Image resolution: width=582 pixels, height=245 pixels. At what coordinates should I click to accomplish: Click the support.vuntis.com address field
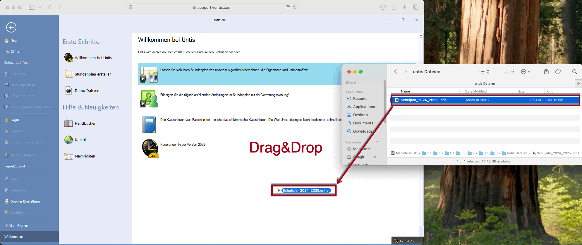pyautogui.click(x=212, y=7)
